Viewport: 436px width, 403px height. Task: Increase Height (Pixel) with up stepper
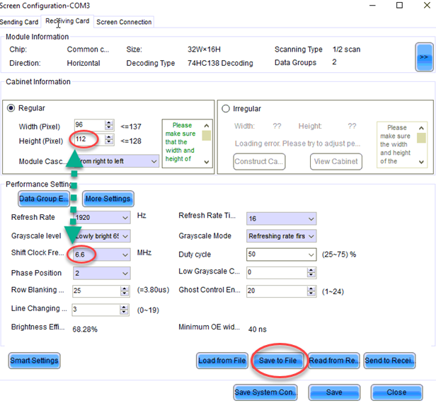pos(109,136)
